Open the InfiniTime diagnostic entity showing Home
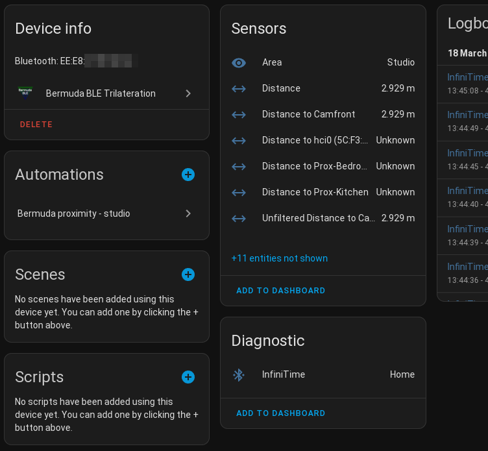Image resolution: width=488 pixels, height=451 pixels. click(x=324, y=374)
